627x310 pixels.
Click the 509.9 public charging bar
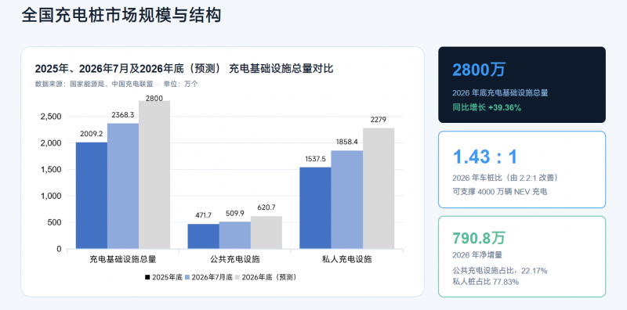click(x=234, y=236)
